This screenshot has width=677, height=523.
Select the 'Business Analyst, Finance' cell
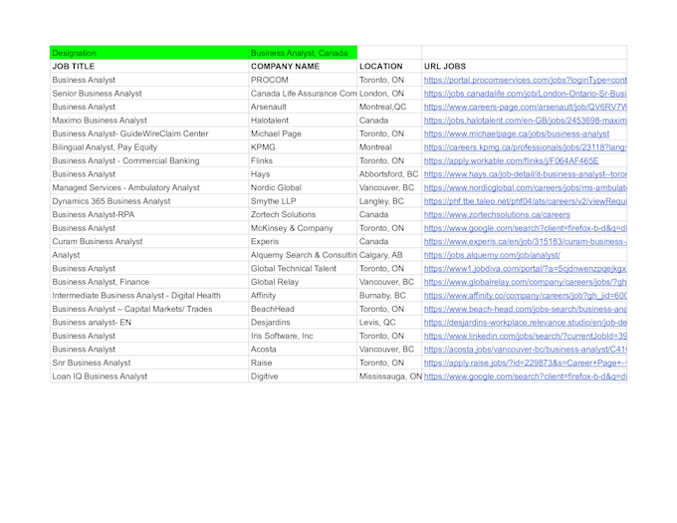click(149, 282)
